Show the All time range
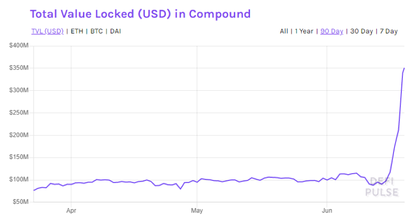The height and width of the screenshot is (217, 416). (x=284, y=31)
